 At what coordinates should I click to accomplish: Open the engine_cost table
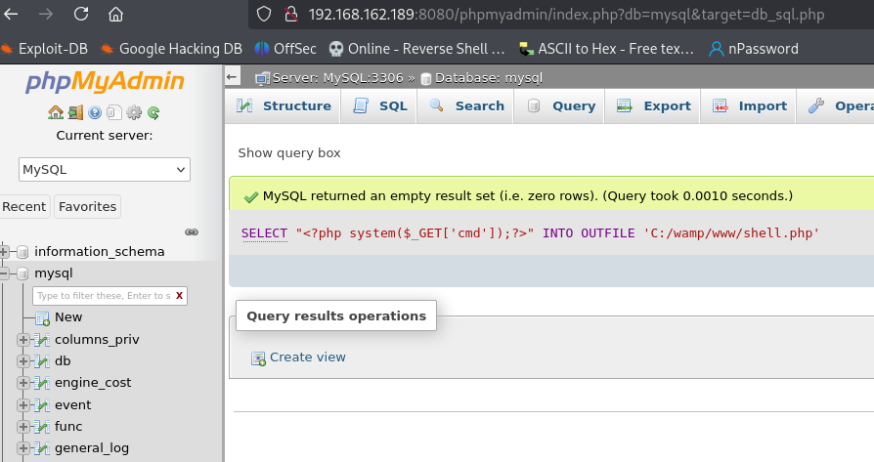[93, 383]
